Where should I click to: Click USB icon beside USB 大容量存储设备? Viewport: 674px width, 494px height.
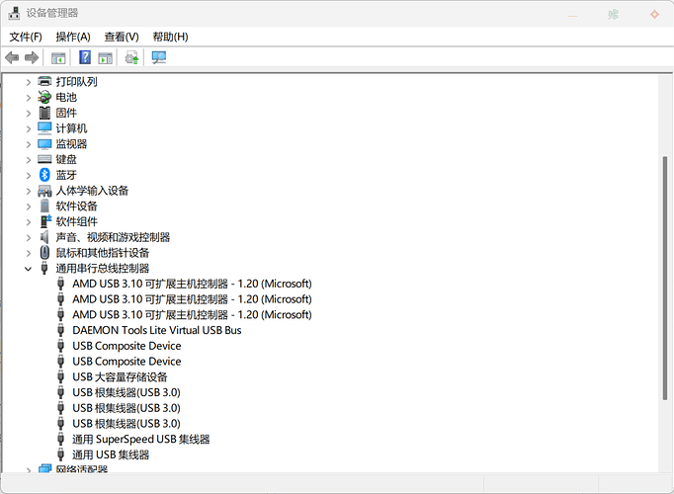click(x=61, y=376)
